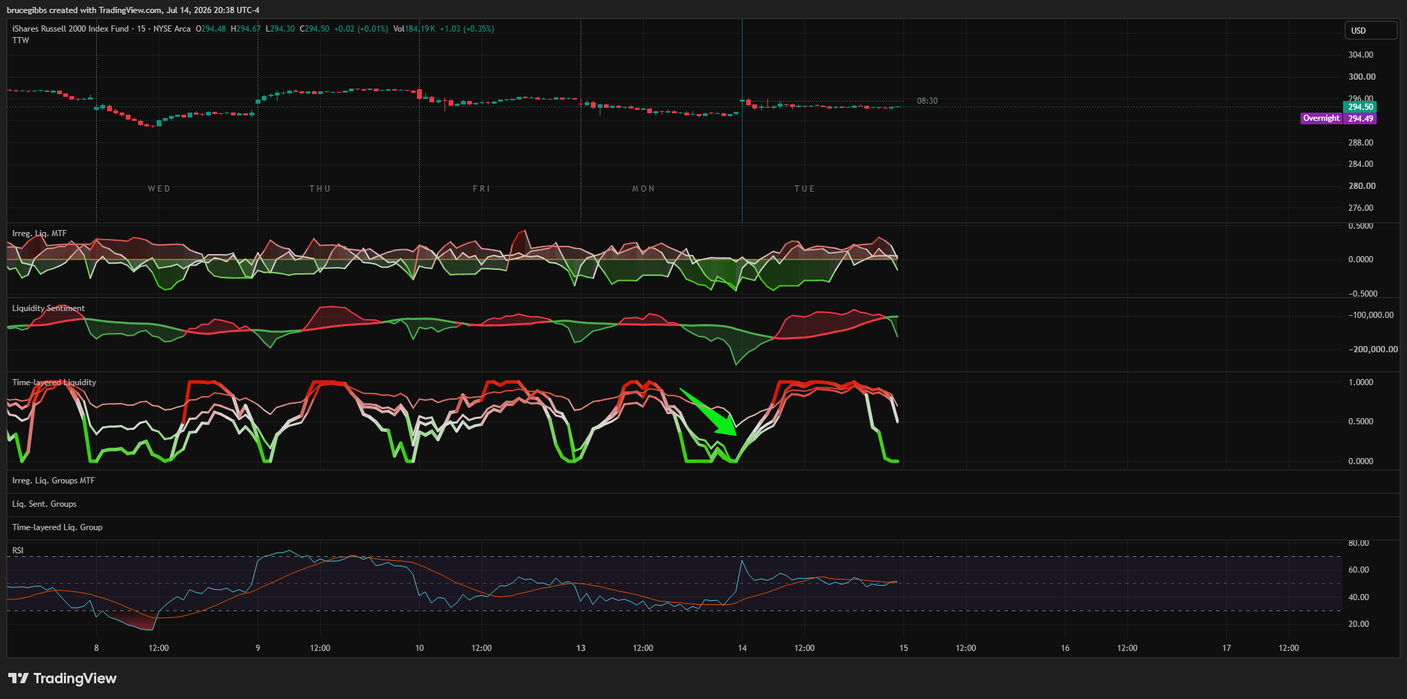
Task: Click the 300.00 price axis label
Action: click(x=1361, y=77)
